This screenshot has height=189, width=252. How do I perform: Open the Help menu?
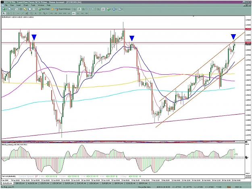tap(48, 5)
